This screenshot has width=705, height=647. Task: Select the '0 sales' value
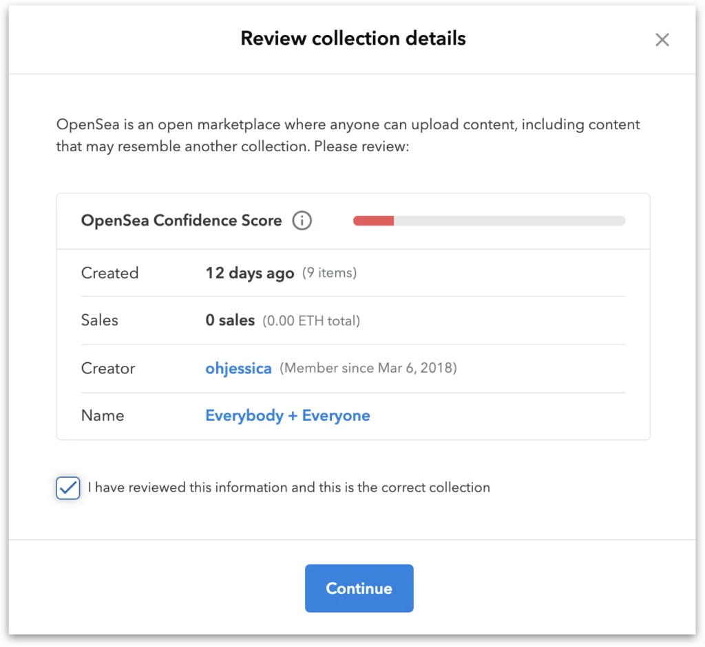pos(230,320)
